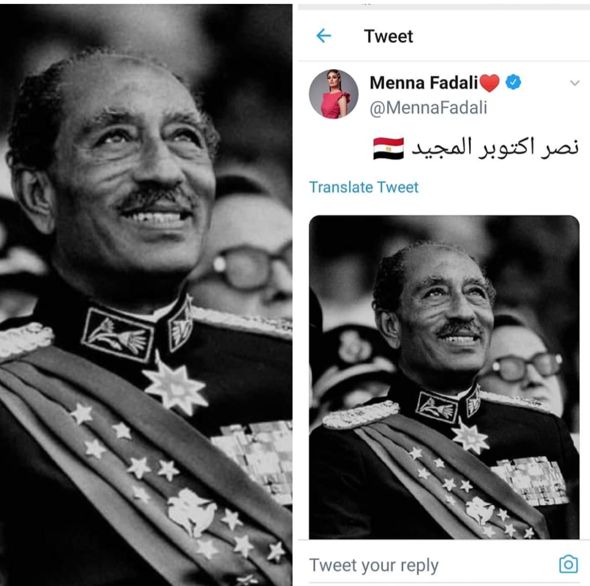
Task: Go back using the blue arrow icon
Action: tap(324, 36)
